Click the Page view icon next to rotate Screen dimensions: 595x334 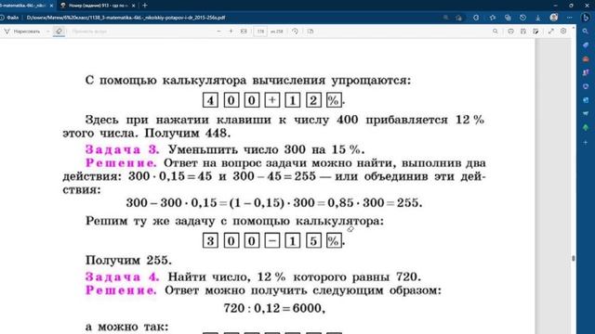[311, 32]
